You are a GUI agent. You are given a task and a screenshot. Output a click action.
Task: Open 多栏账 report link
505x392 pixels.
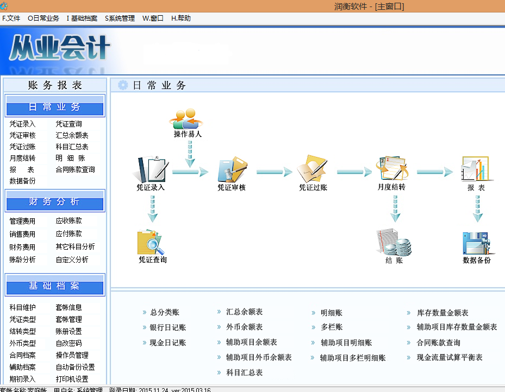pos(332,327)
